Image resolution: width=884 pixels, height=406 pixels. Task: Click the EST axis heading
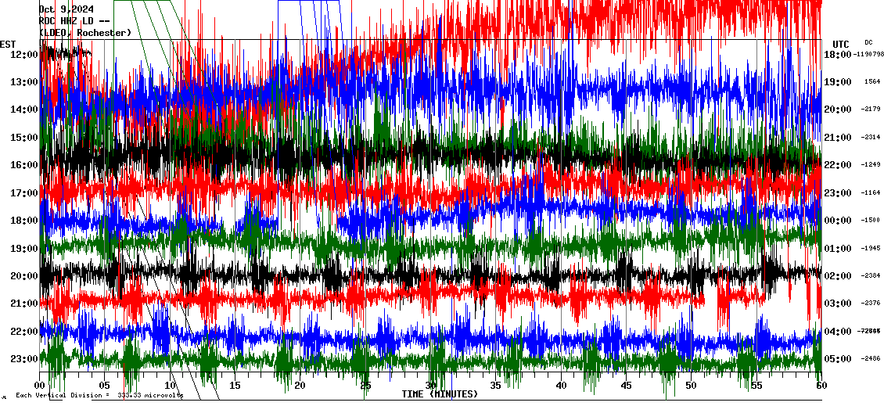coord(9,44)
